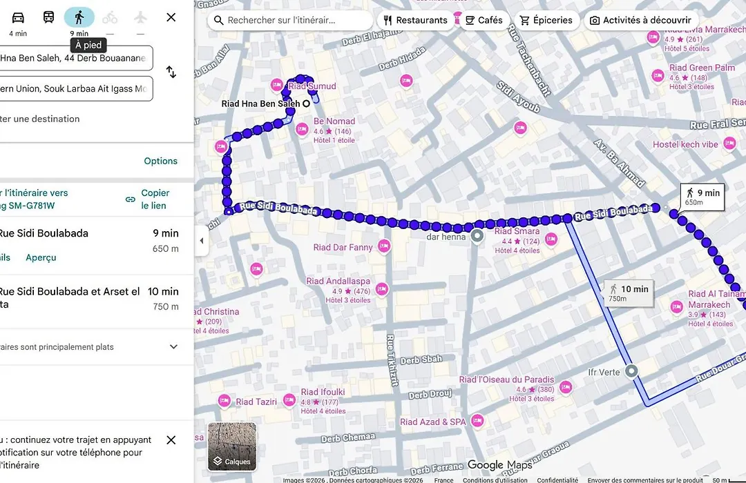The width and height of the screenshot is (746, 483).
Task: Click the Riad l'Oiseau du Paradis pin
Action: click(566, 388)
